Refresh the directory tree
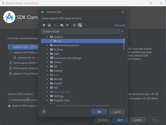The width and height of the screenshot is (166, 125). tap(74, 25)
